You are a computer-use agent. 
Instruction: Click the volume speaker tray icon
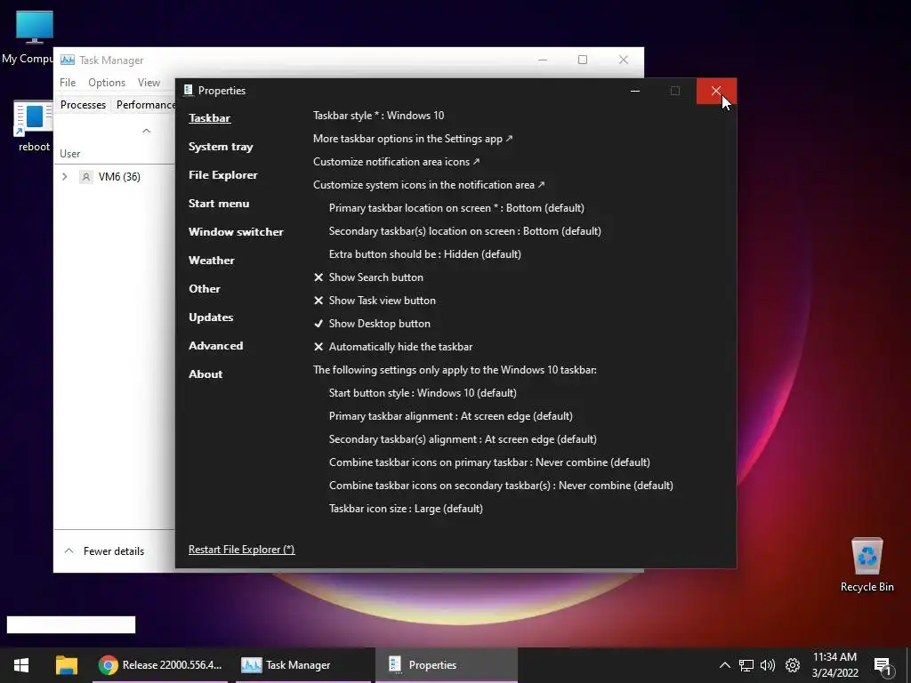[768, 665]
